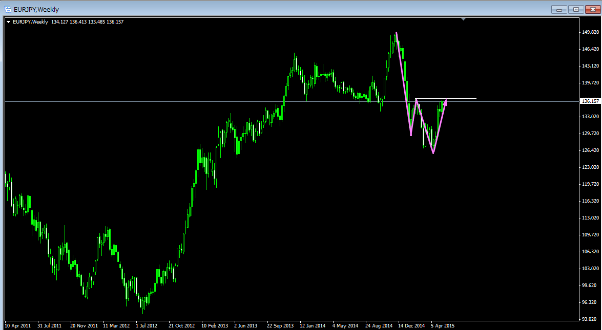The width and height of the screenshot is (602, 330).
Task: Click the 149.820 price scale label
Action: tap(590, 32)
